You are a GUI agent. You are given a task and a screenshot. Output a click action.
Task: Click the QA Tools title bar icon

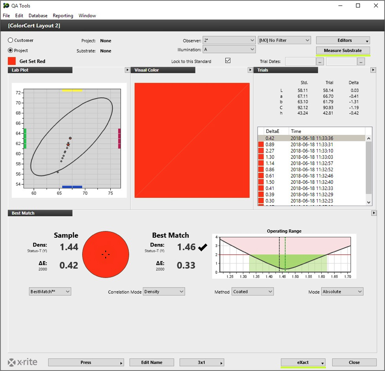5,5
